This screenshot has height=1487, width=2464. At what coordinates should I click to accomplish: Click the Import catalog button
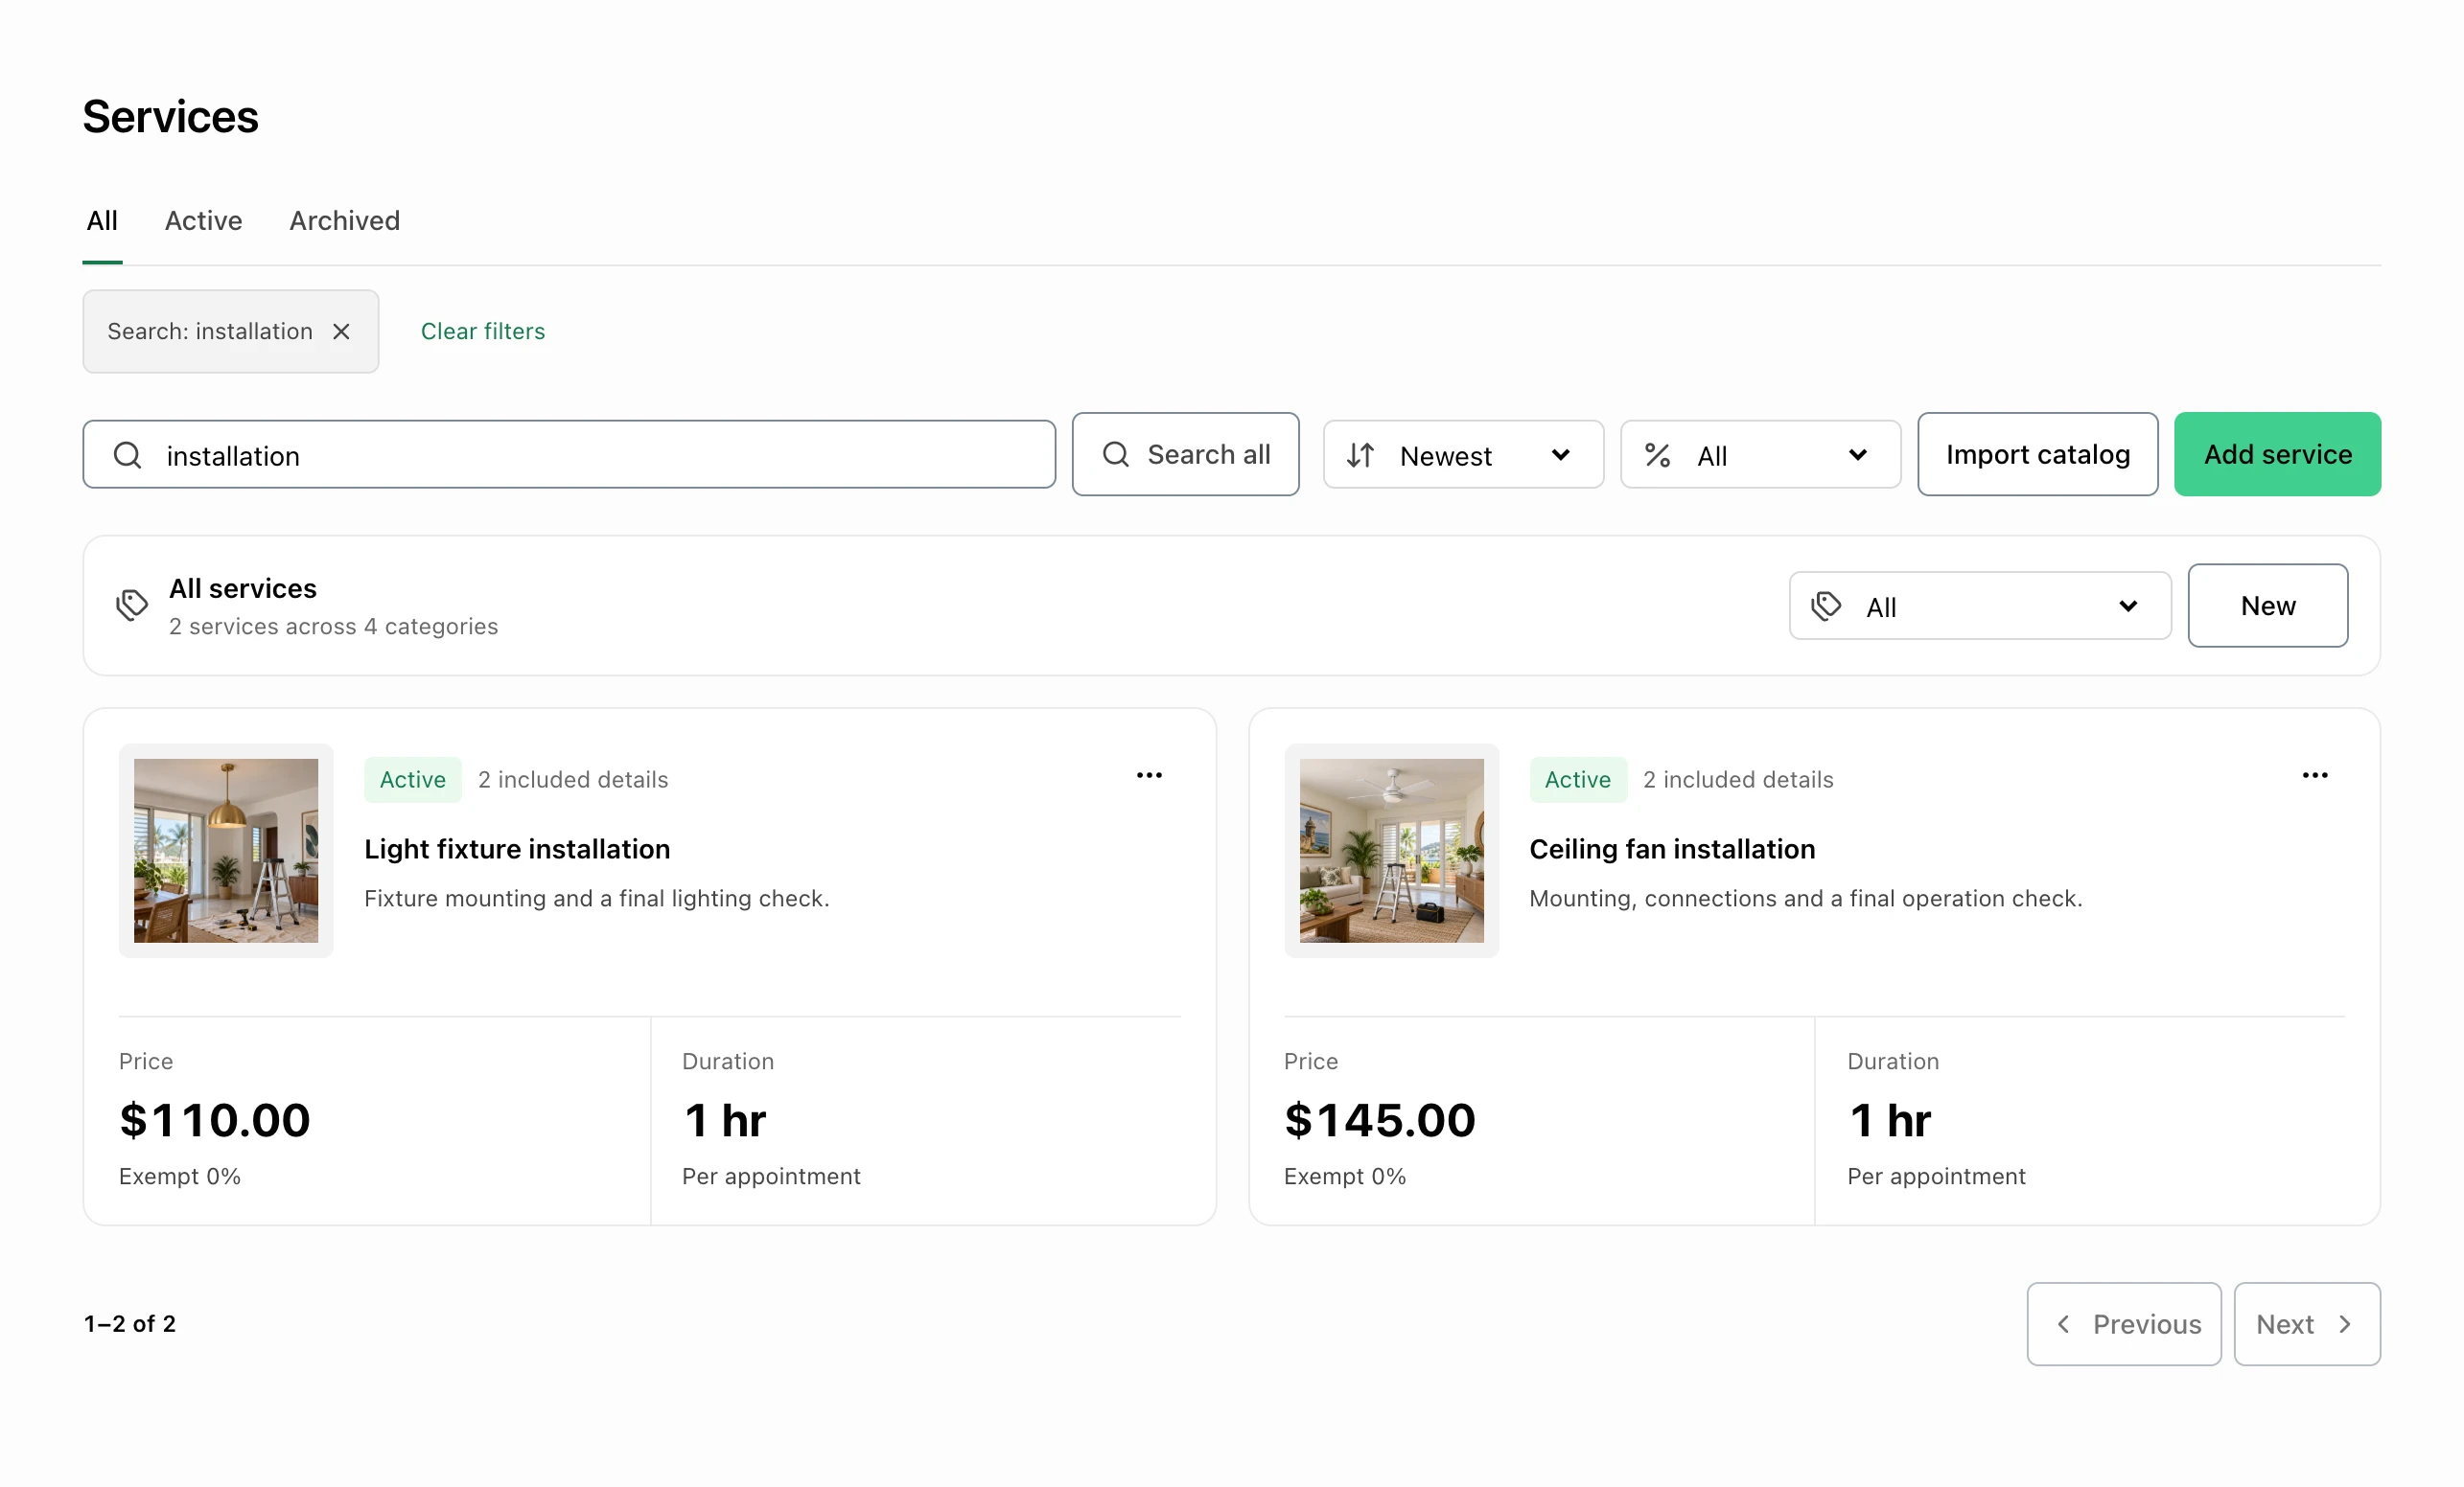(x=2037, y=455)
